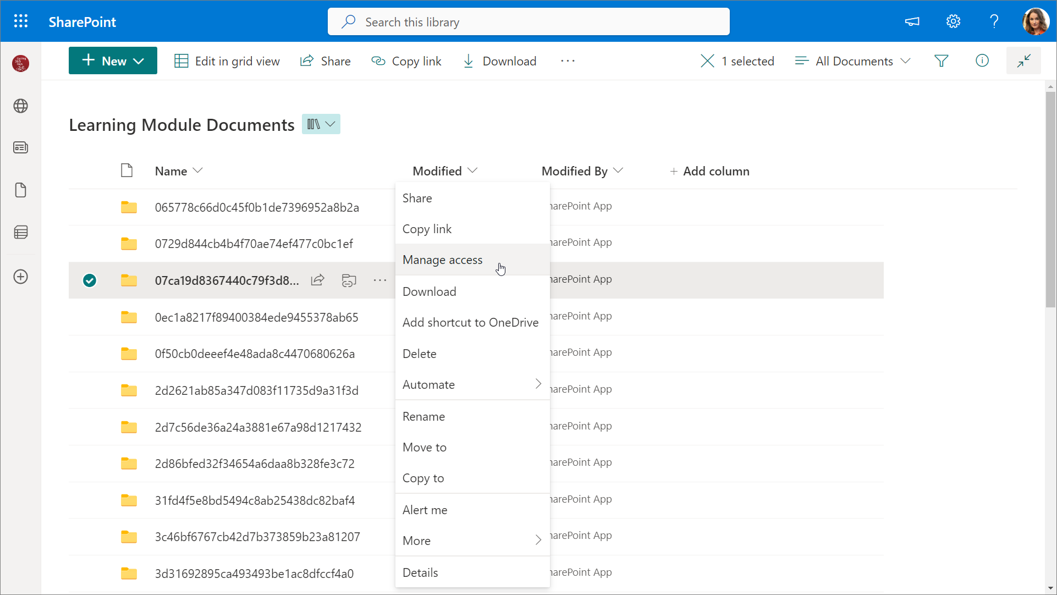Click the share icon on selected folder row
The width and height of the screenshot is (1057, 595).
click(318, 280)
